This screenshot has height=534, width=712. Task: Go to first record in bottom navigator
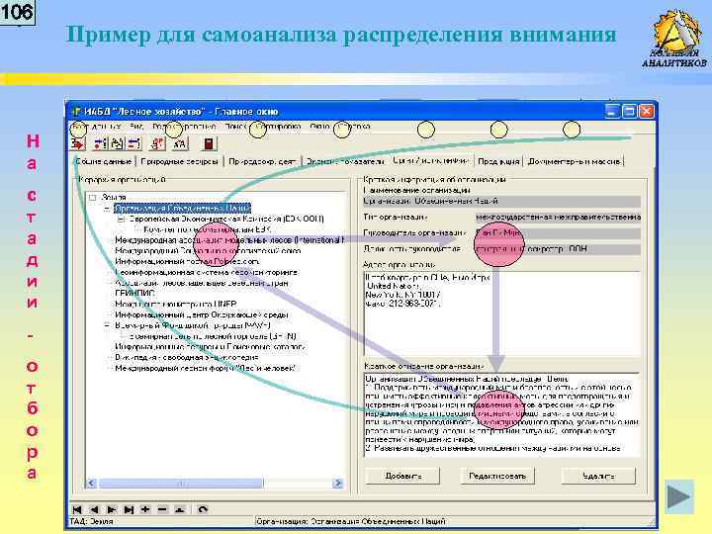click(77, 509)
